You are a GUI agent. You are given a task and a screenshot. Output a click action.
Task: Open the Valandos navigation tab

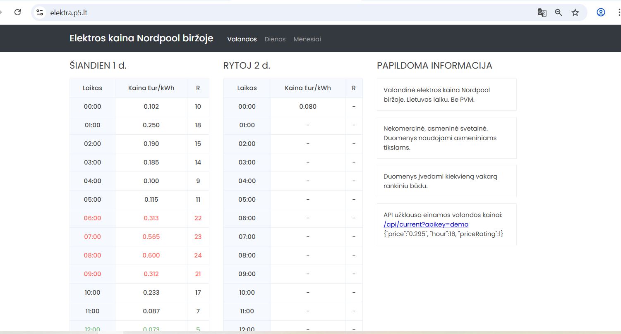click(242, 39)
